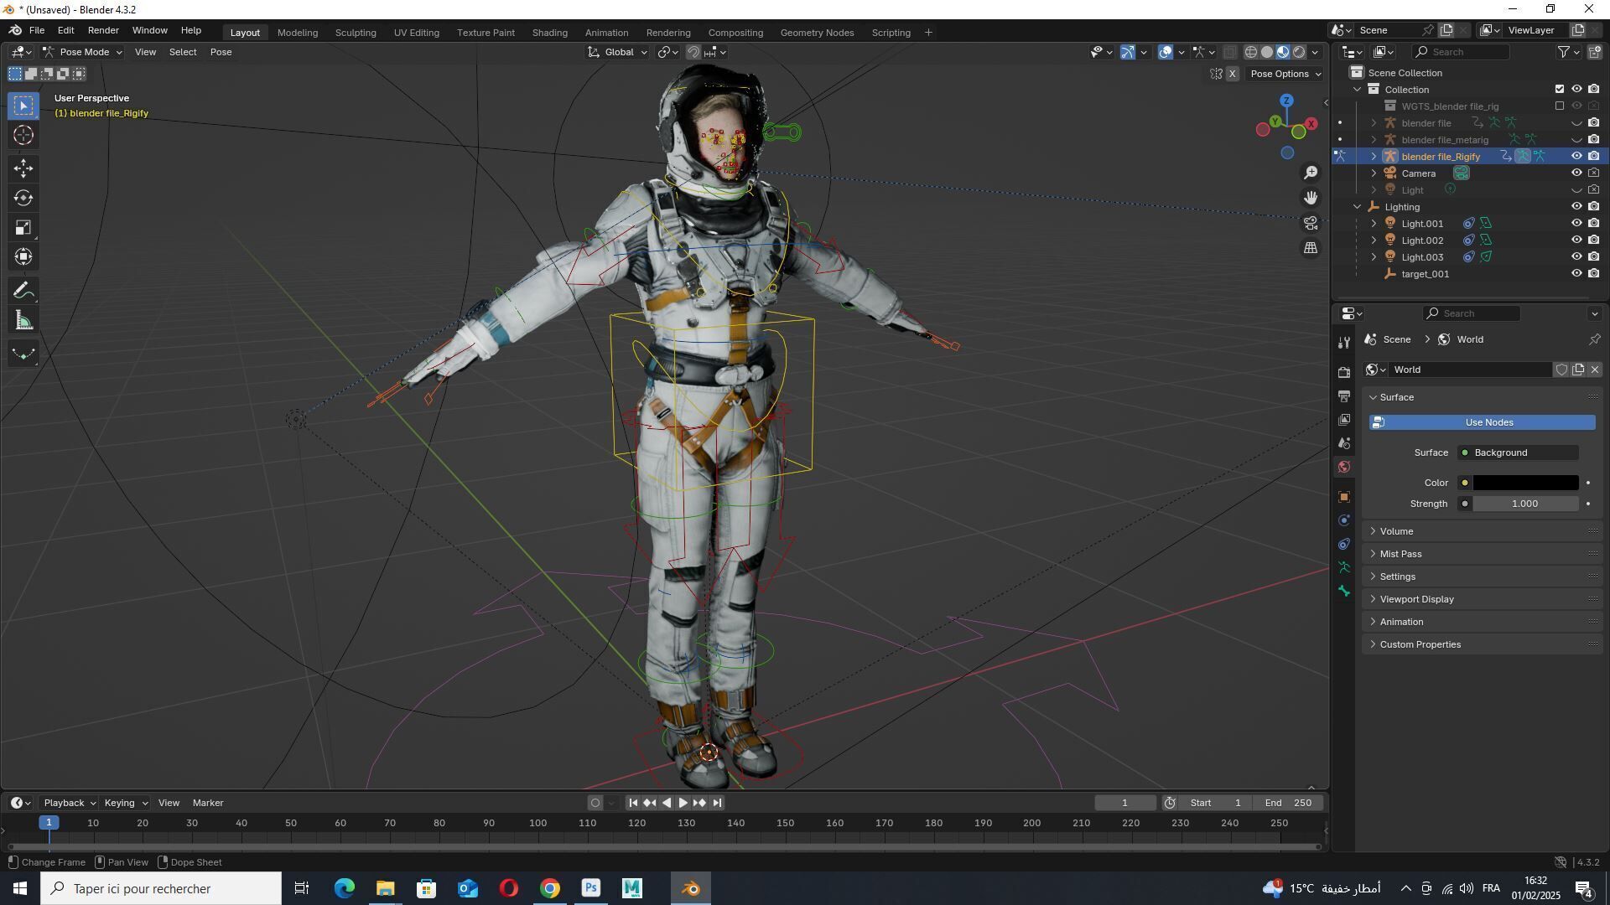Jump to the first frame
This screenshot has height=905, width=1610.
(633, 803)
